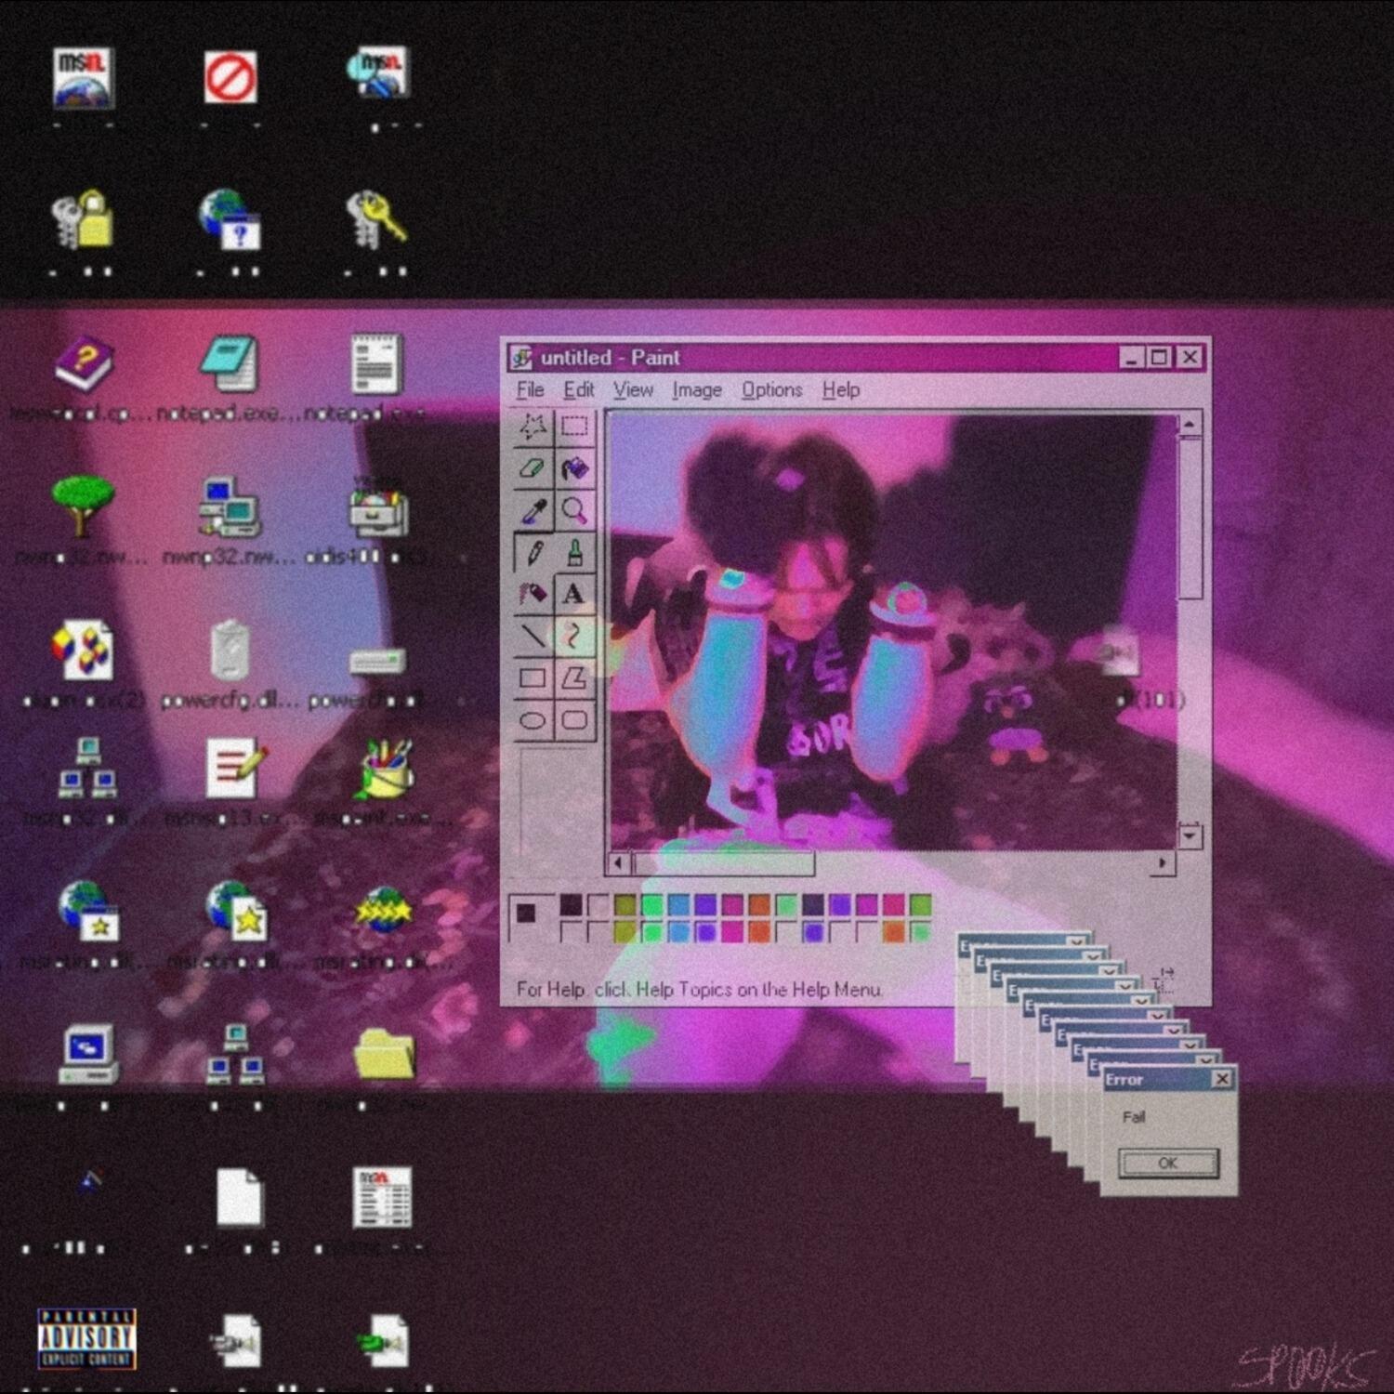Pick the Ellipse shape tool
The image size is (1394, 1394).
pos(533,720)
